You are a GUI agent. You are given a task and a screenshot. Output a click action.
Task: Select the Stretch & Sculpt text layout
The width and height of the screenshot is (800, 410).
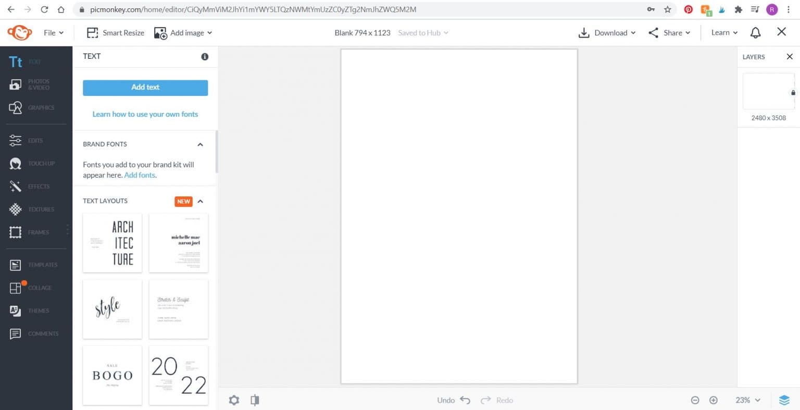[179, 309]
